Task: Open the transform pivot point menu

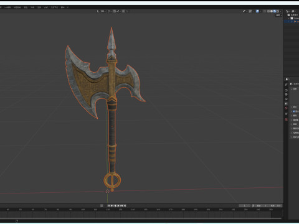Action: (x=110, y=11)
